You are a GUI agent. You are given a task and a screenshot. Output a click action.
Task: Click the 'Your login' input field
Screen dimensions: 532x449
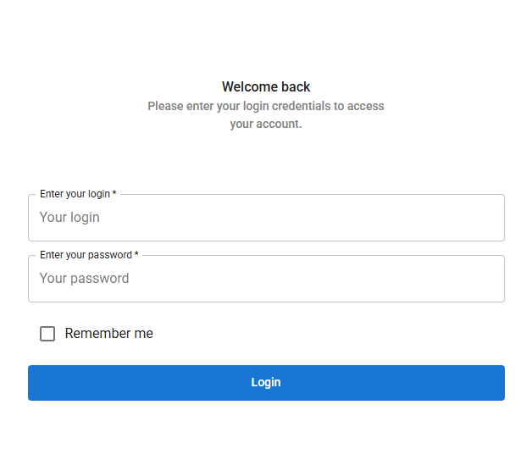click(266, 218)
